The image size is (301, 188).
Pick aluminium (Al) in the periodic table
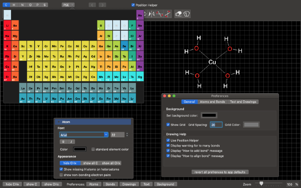point(101,36)
